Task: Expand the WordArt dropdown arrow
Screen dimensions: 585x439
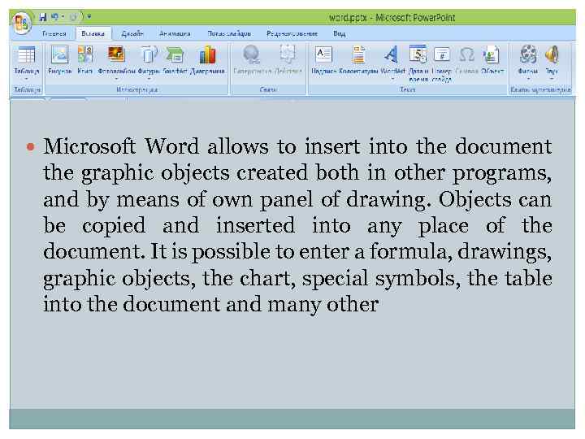Action: (392, 79)
